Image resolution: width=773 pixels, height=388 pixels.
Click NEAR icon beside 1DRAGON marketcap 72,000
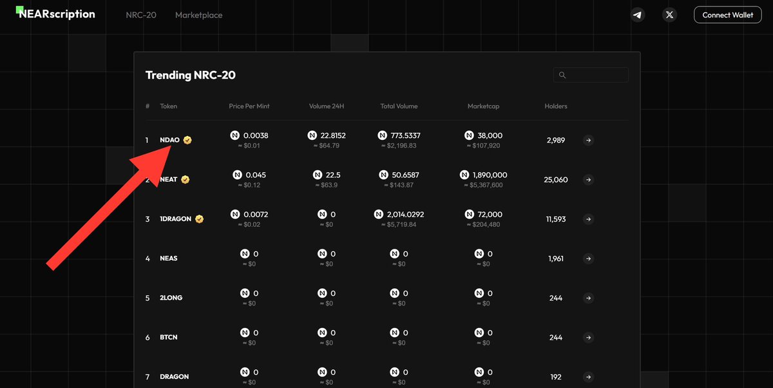pos(469,215)
